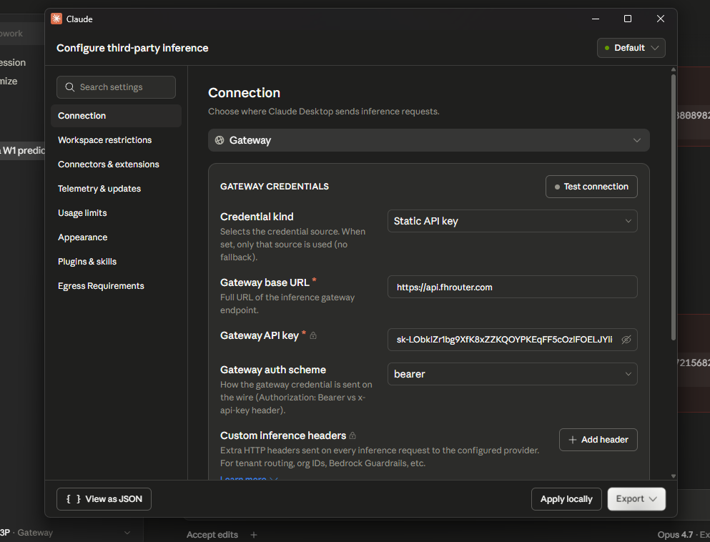
Task: Click the settings panel vertical scrollbar thumb
Action: tap(674, 207)
